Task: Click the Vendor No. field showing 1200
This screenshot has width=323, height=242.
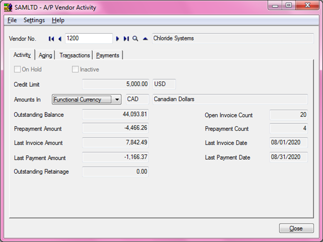Action: 89,38
